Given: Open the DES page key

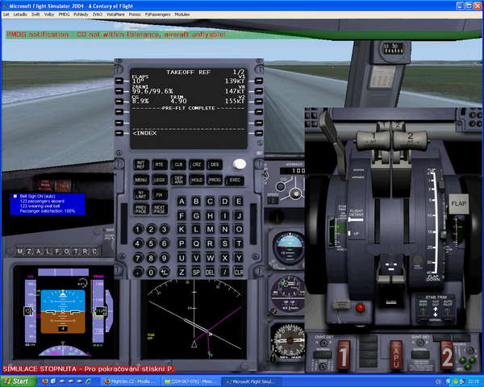Looking at the screenshot, I should (215, 164).
